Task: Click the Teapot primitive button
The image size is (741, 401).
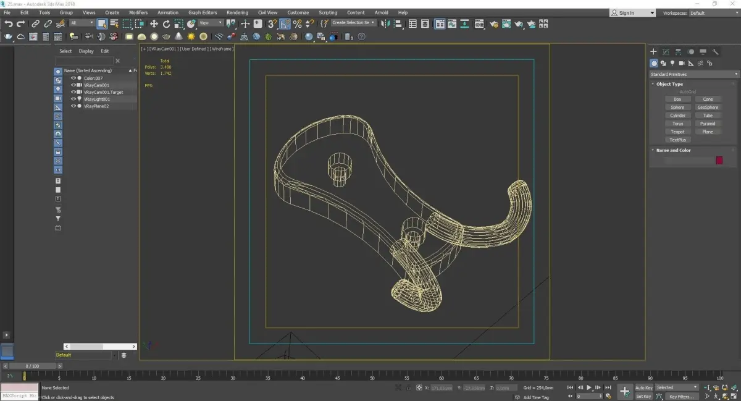Action: pos(677,132)
